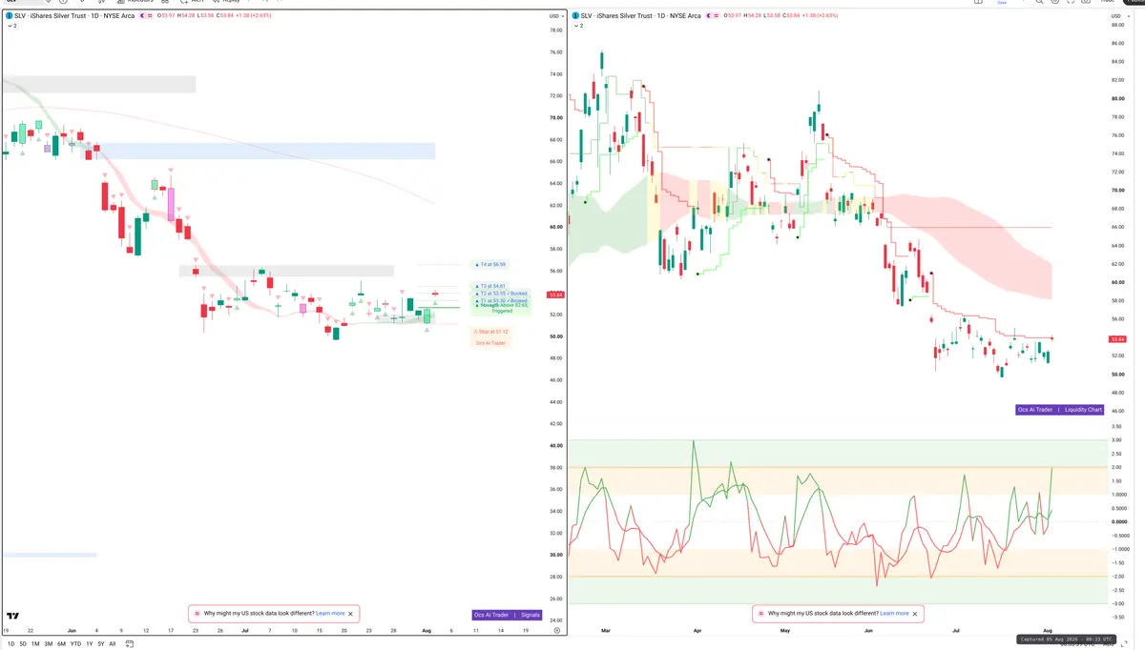Open the USD currency dropdown, right chart
Screen dimensions: 1145x650
coord(1118,16)
